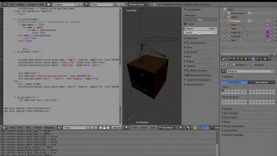
Task: Expand the Bone Groups panel
Action: click(230, 113)
